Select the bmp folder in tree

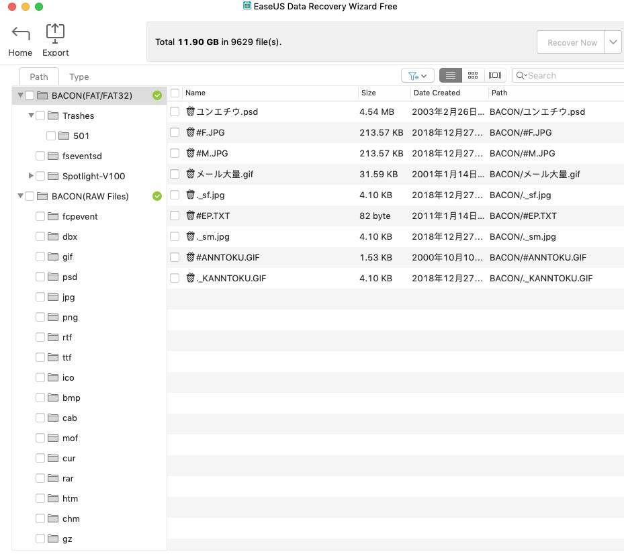pyautogui.click(x=72, y=398)
